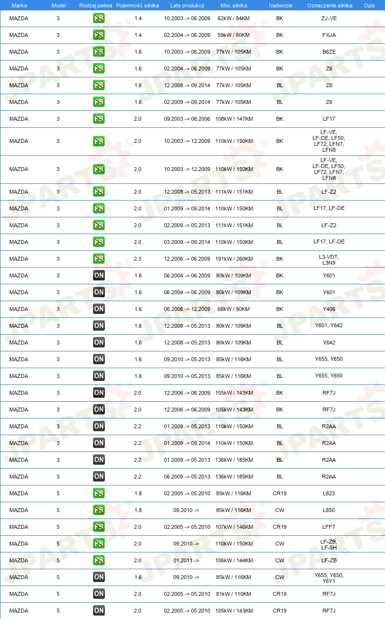Click the 'Lata produkcji' column header
The width and height of the screenshot is (385, 619).
(187, 5)
